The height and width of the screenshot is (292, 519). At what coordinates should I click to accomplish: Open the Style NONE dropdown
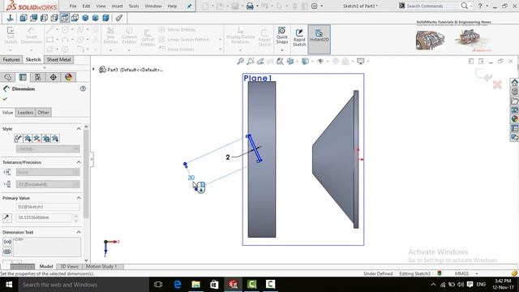48,149
